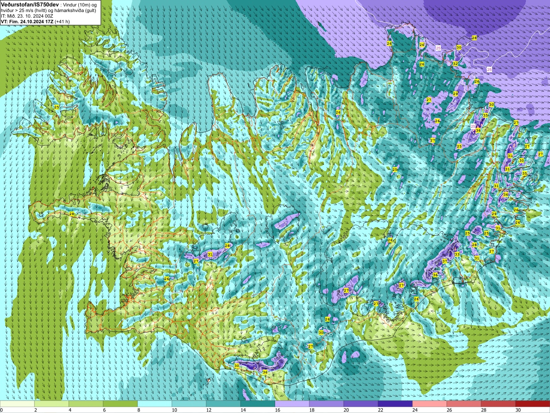
Task: Click the 16–18 light purple legend swatch
Action: (x=292, y=404)
